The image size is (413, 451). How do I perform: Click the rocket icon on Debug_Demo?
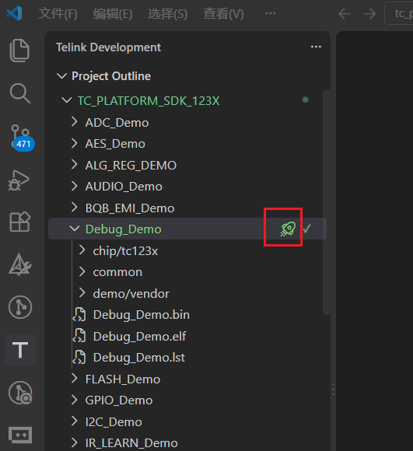[x=288, y=229]
